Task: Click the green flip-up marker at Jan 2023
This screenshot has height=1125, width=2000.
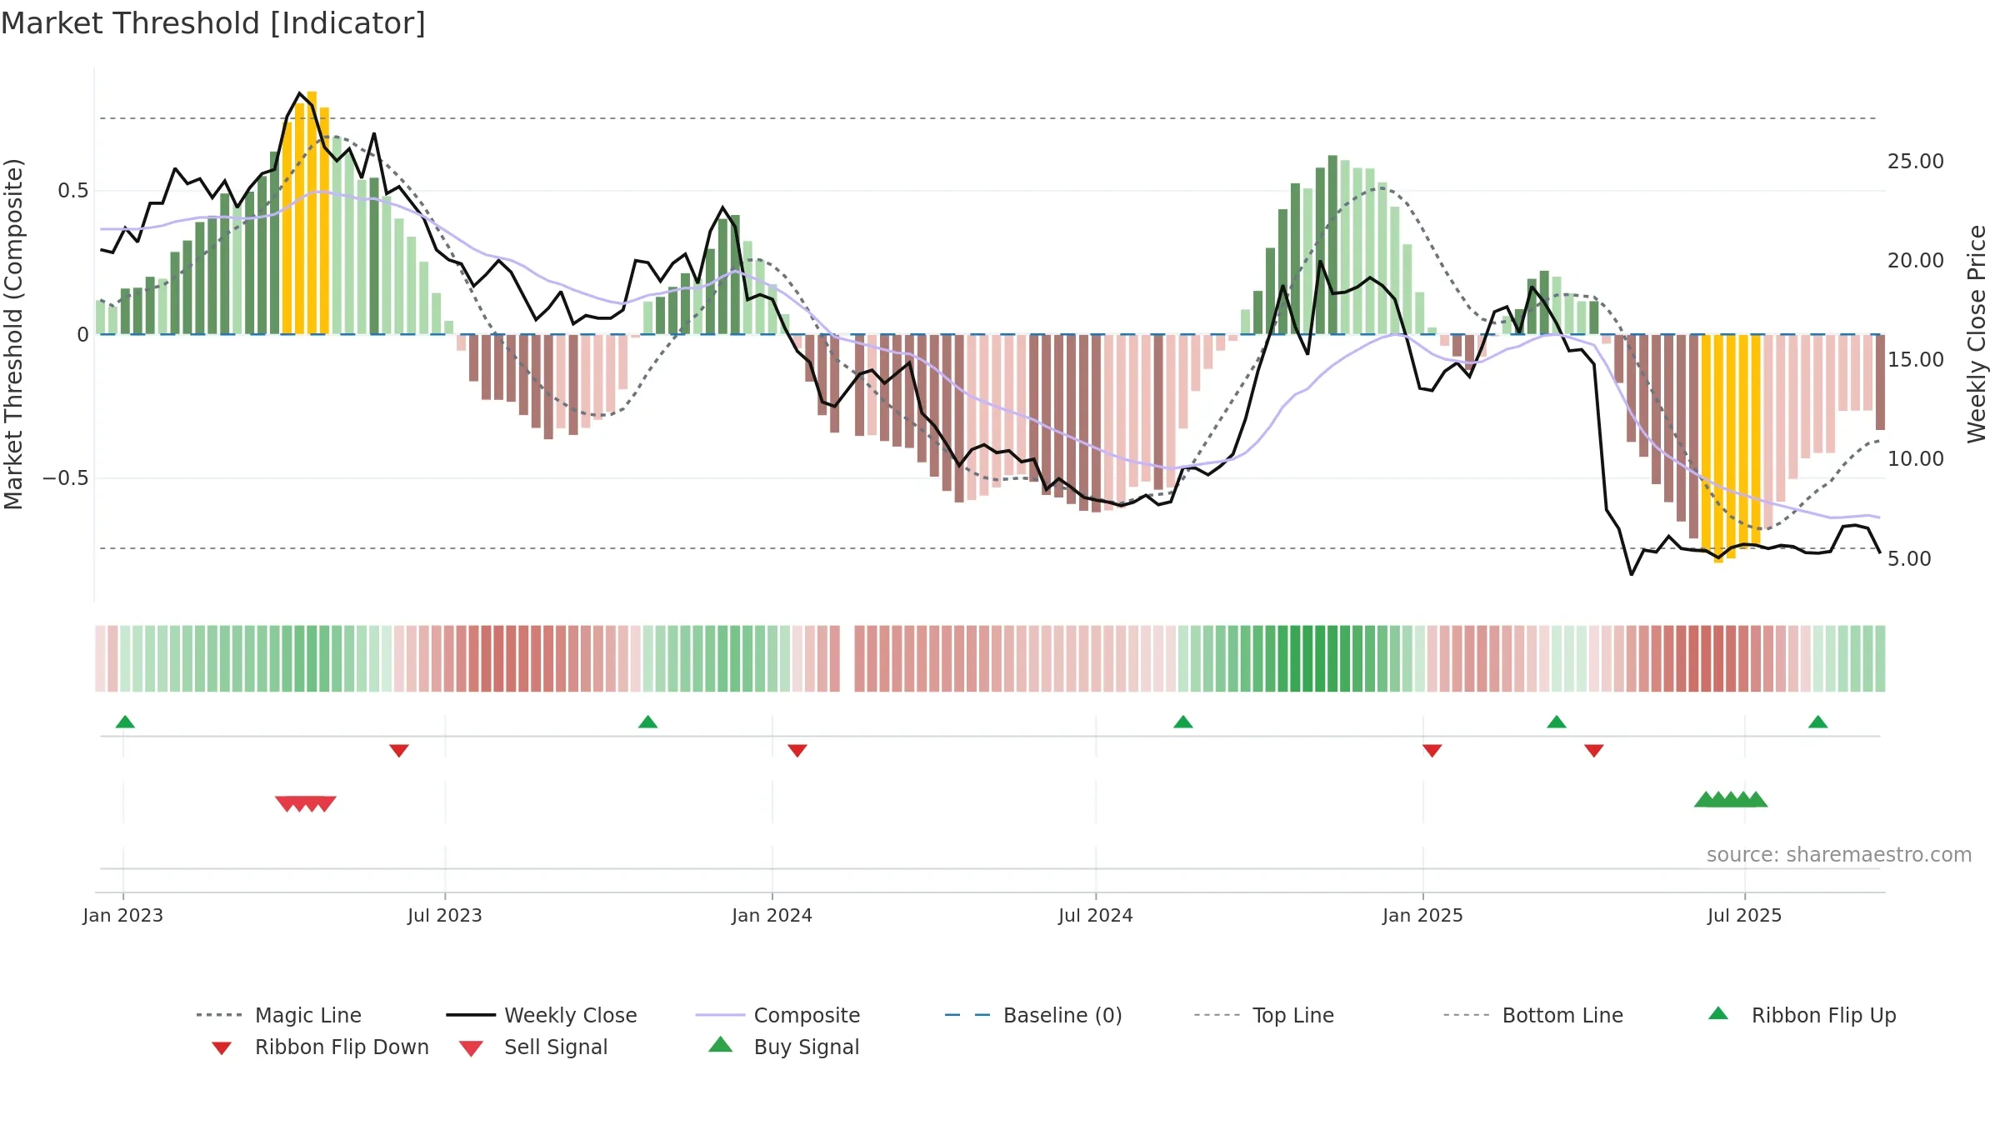Action: 125,722
